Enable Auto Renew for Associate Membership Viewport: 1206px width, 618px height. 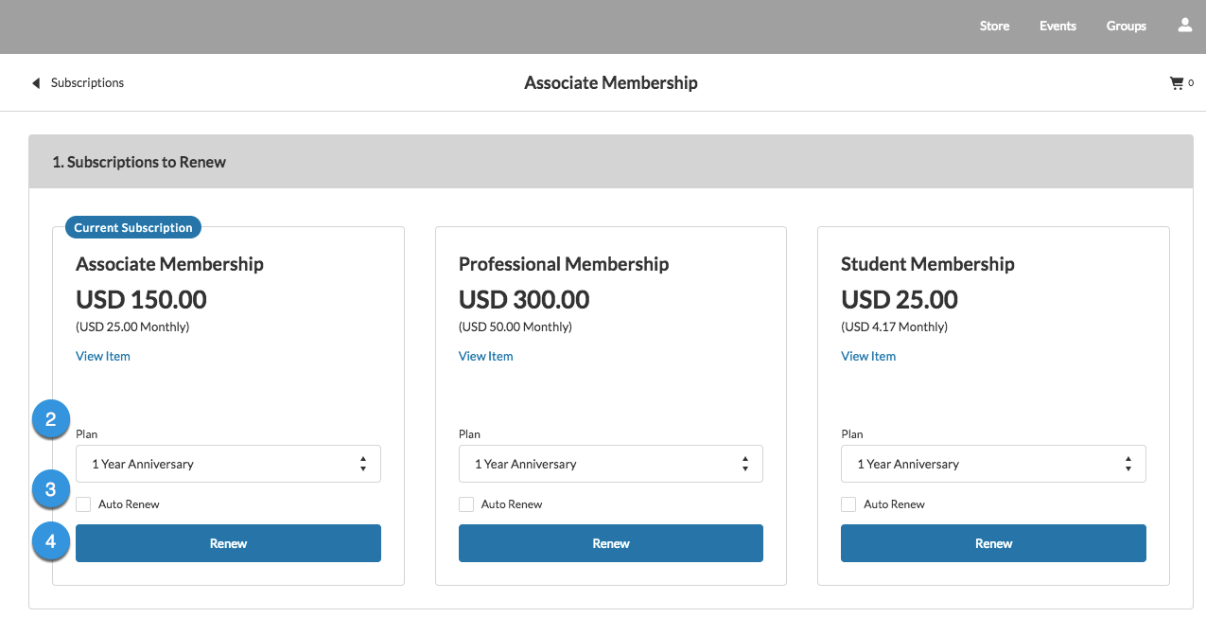tap(83, 504)
